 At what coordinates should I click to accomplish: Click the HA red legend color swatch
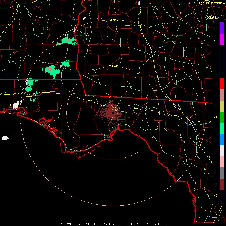[222, 84]
